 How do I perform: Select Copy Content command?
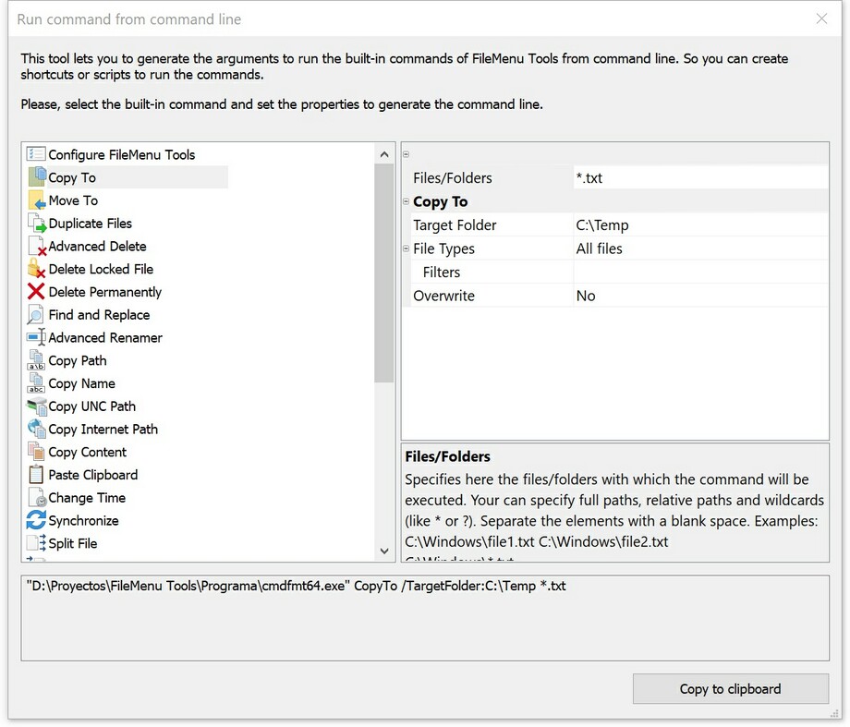pyautogui.click(x=87, y=452)
